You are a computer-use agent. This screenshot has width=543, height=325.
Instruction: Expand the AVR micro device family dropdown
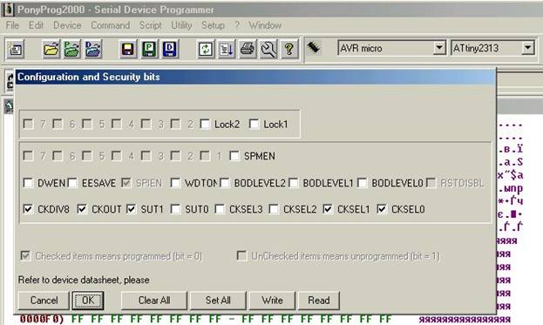pos(439,48)
